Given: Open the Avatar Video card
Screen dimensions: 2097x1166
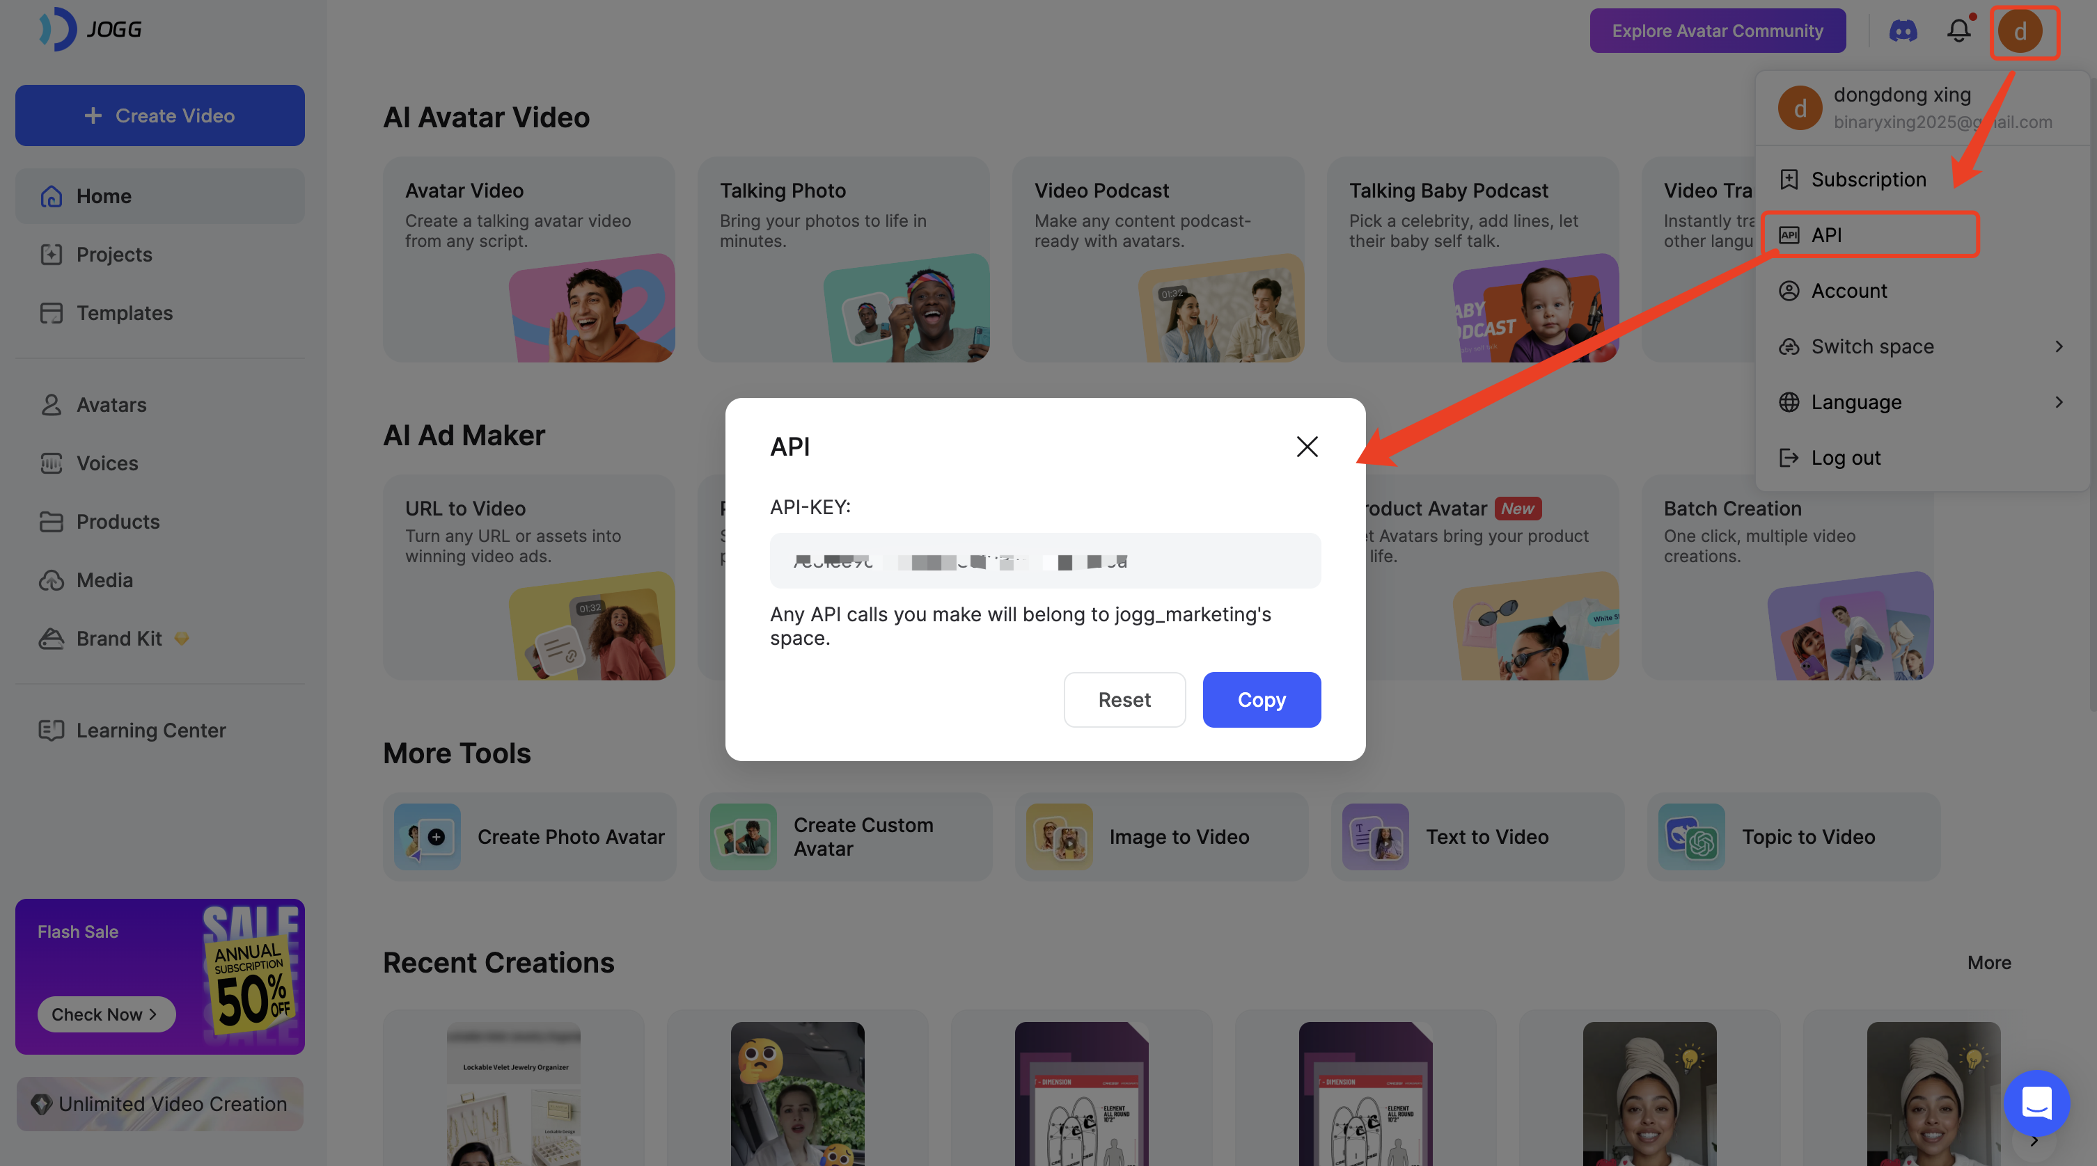Looking at the screenshot, I should tap(528, 259).
